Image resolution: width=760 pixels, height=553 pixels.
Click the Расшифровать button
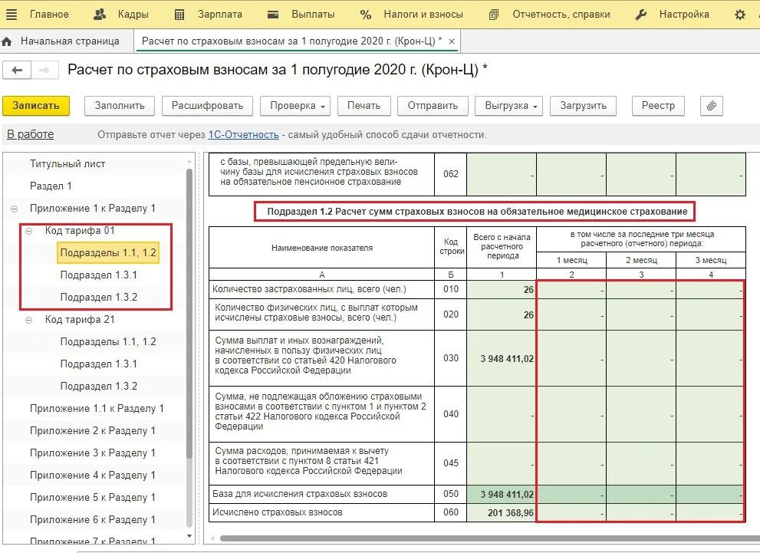208,106
